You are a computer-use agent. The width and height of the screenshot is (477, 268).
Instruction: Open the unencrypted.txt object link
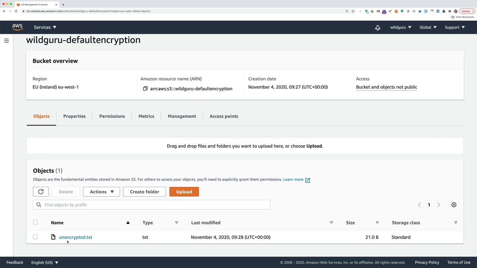[76, 237]
